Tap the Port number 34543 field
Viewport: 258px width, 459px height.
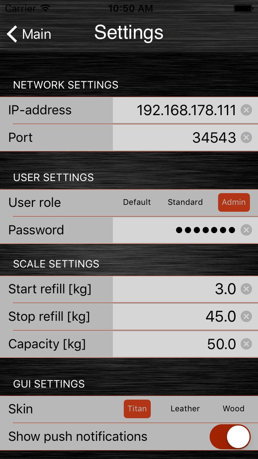[x=177, y=137]
